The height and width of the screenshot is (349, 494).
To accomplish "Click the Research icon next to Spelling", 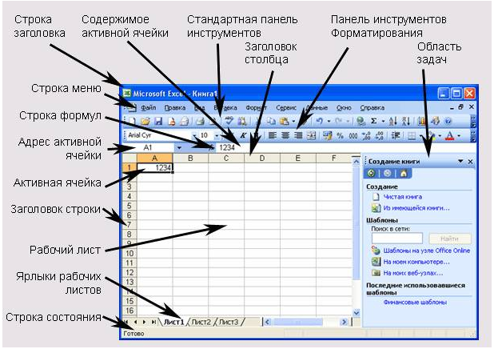I will coord(242,121).
